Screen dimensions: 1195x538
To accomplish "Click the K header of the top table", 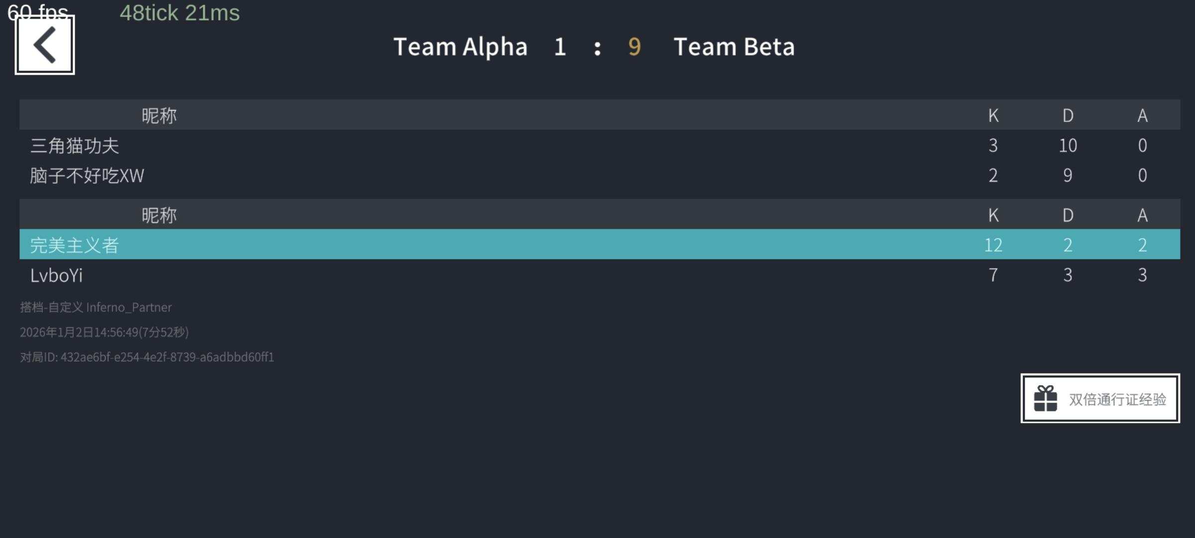I will click(993, 116).
